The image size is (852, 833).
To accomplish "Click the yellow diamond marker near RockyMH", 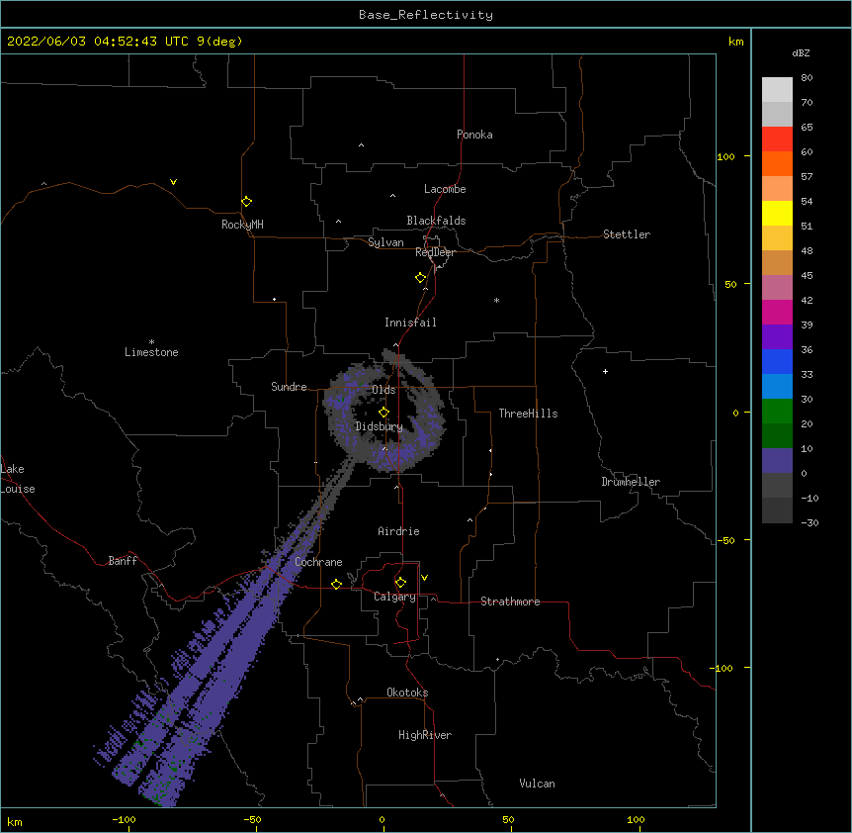I will 246,202.
